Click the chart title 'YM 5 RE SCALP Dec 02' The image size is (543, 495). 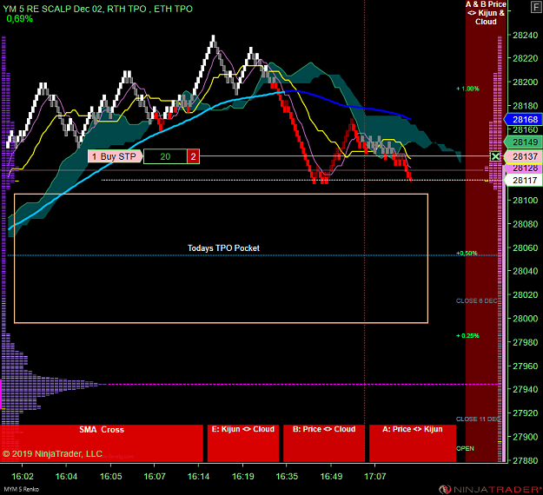53,9
